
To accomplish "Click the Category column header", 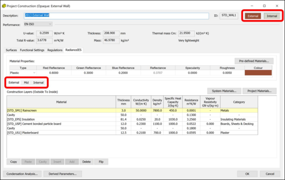I will (239, 102).
